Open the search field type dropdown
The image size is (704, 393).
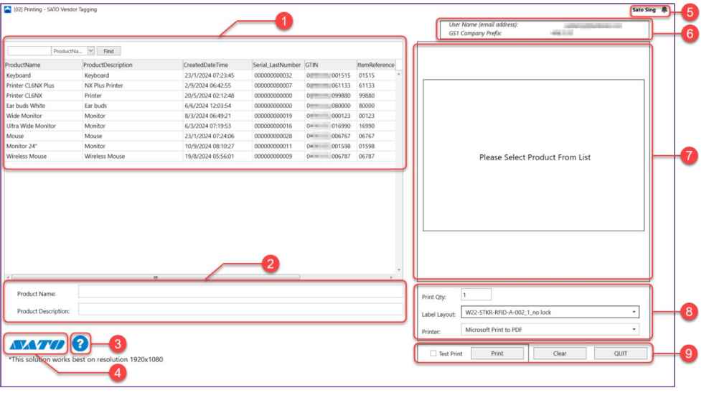coord(90,51)
